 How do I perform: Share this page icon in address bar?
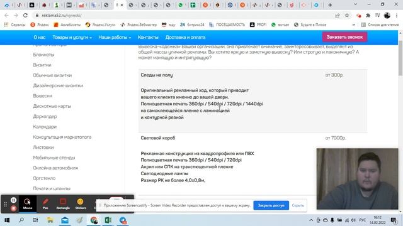coord(338,16)
